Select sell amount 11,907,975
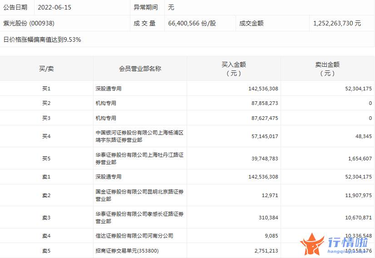 coord(359,195)
